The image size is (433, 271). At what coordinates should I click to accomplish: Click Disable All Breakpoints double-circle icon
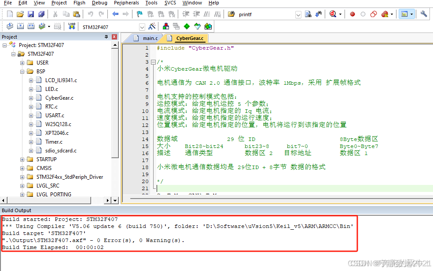[374, 14]
